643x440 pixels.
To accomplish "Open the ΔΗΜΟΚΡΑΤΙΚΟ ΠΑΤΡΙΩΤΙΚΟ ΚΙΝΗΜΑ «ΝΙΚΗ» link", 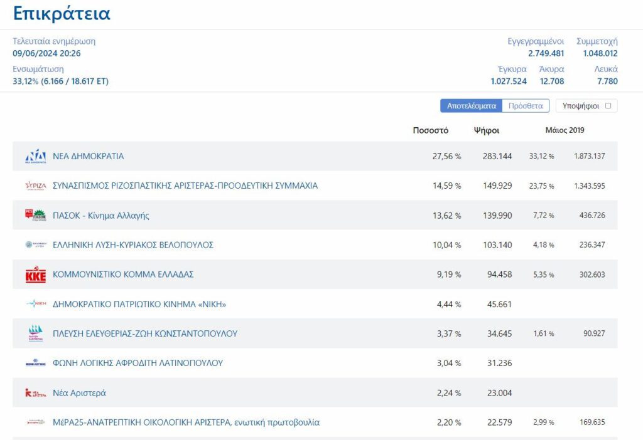I will click(x=139, y=304).
